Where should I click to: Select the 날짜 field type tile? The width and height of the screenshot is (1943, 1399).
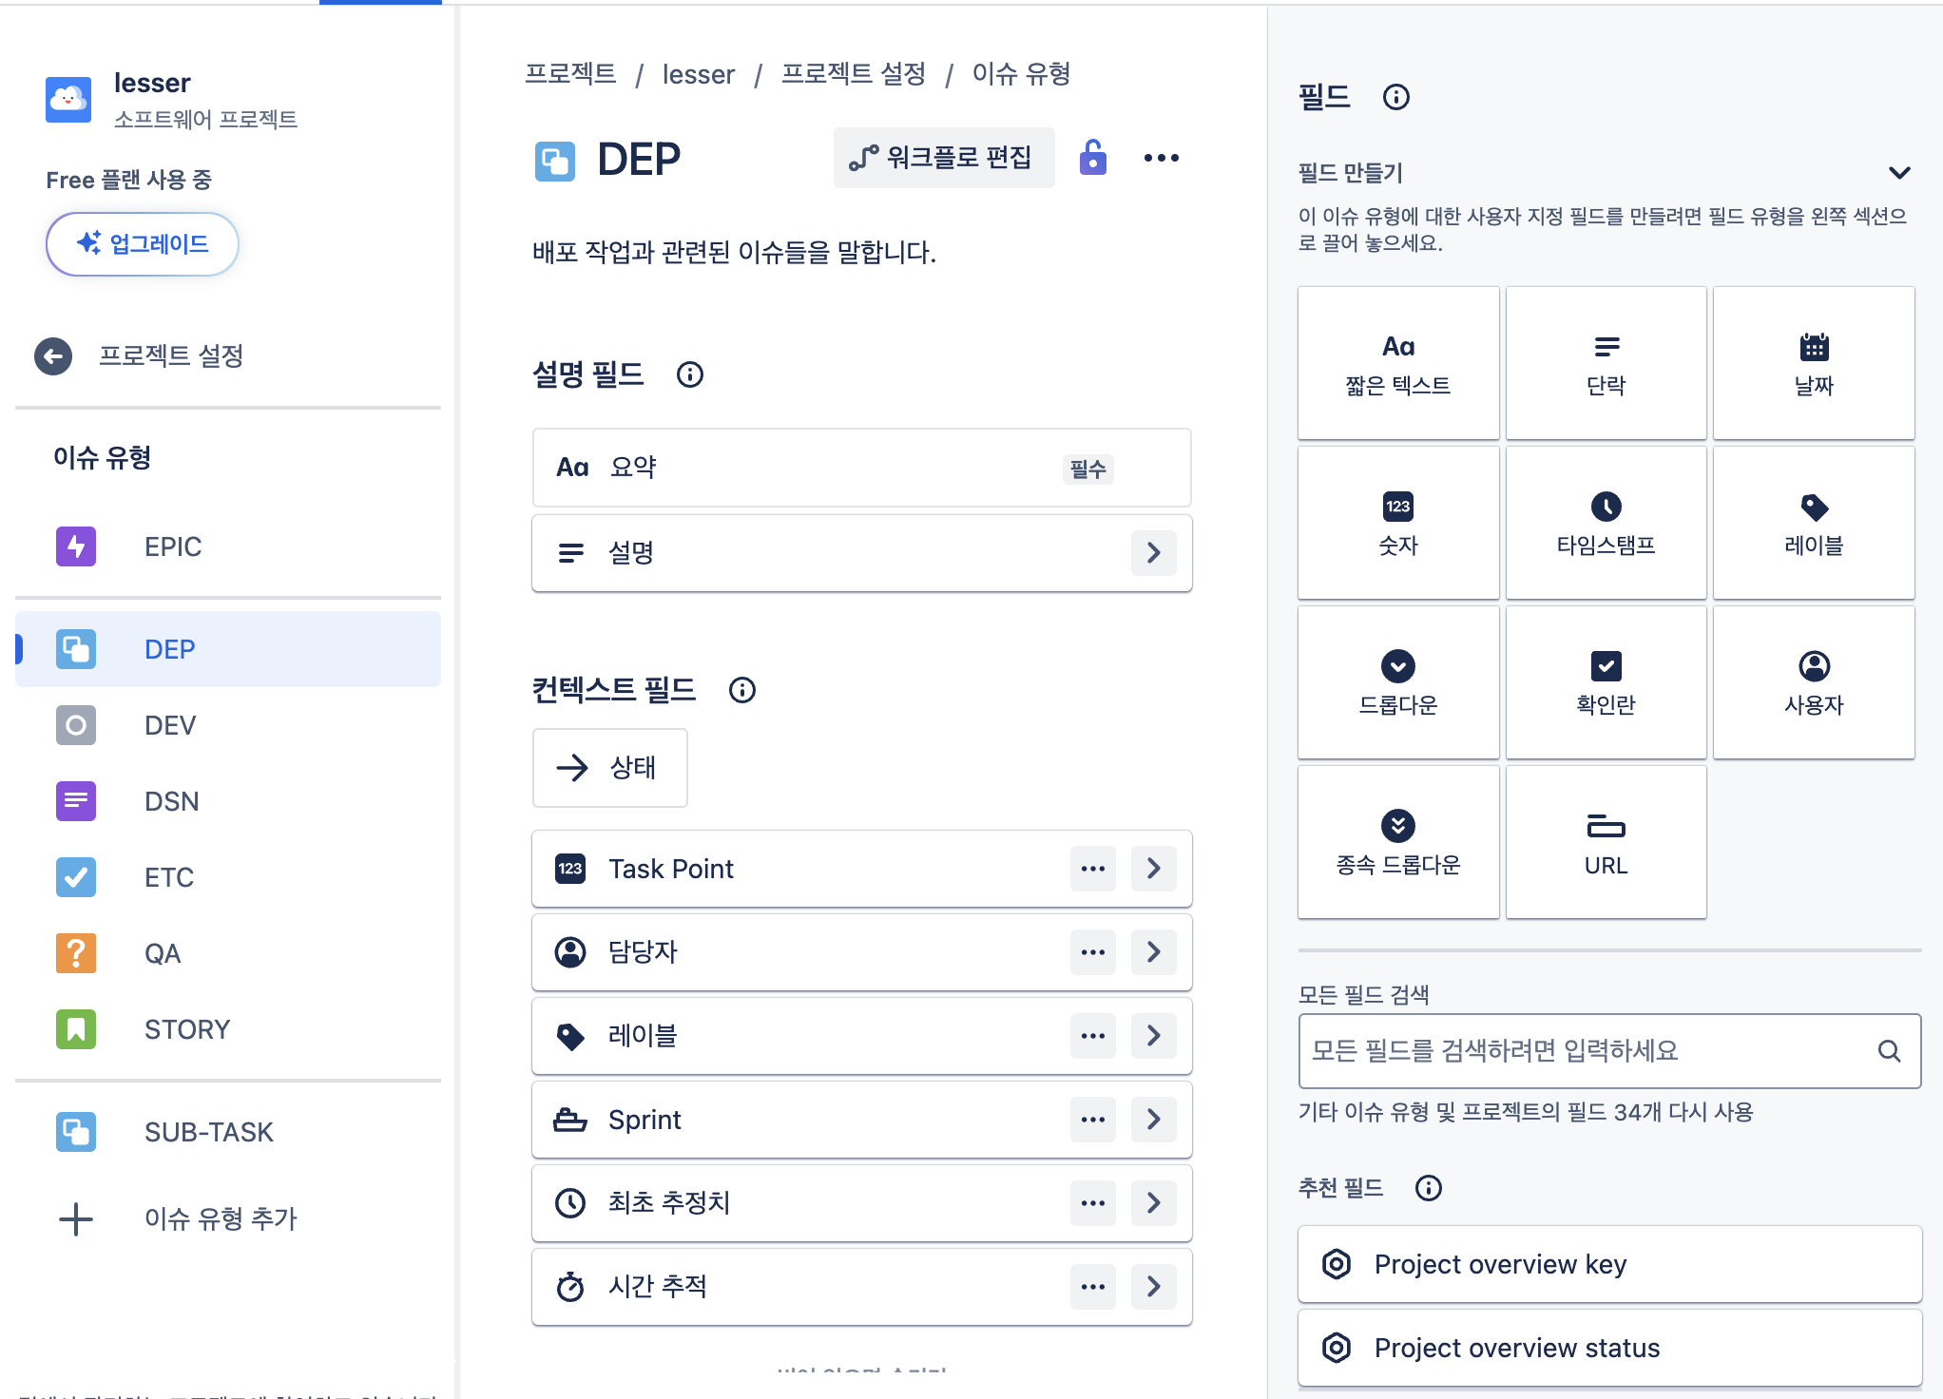tap(1814, 362)
